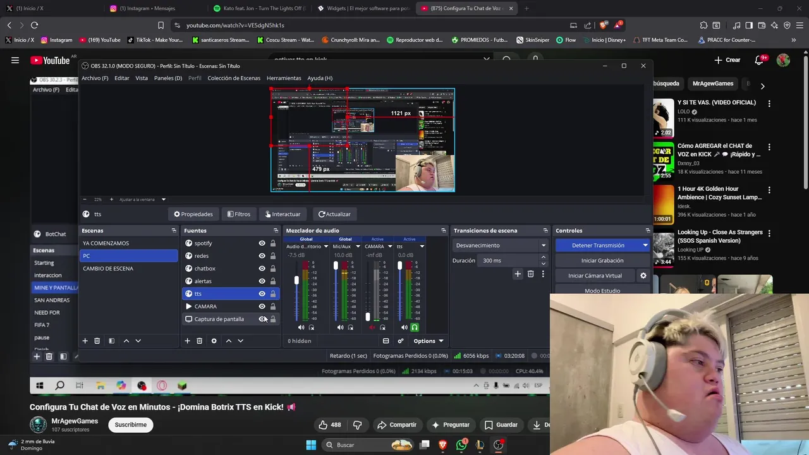Click Propiedades button for tts source
This screenshot has width=809, height=455.
coord(193,214)
